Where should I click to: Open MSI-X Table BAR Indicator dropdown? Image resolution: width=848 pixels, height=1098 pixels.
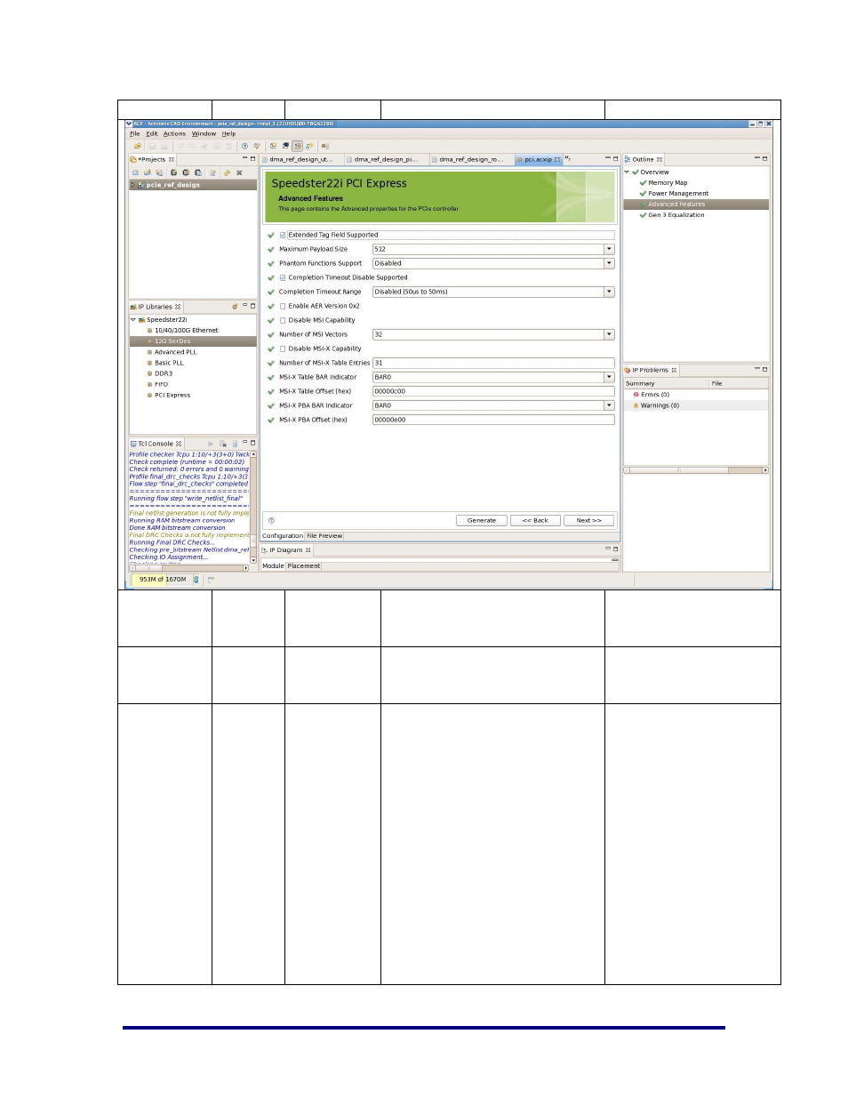610,377
